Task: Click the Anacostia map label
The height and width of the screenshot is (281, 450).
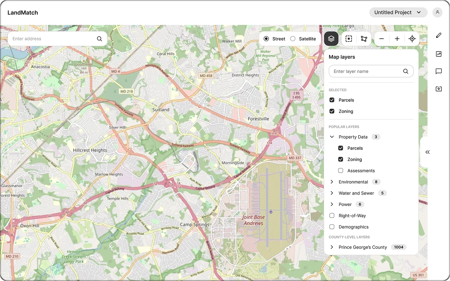Action: click(x=40, y=67)
